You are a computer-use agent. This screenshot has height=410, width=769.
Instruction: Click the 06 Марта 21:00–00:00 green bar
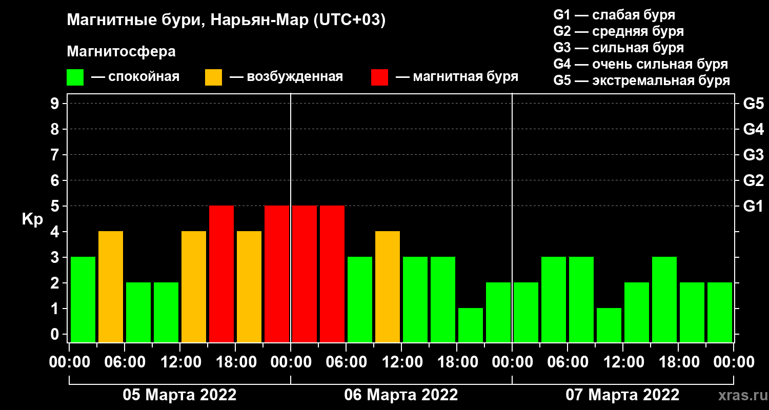[498, 312]
